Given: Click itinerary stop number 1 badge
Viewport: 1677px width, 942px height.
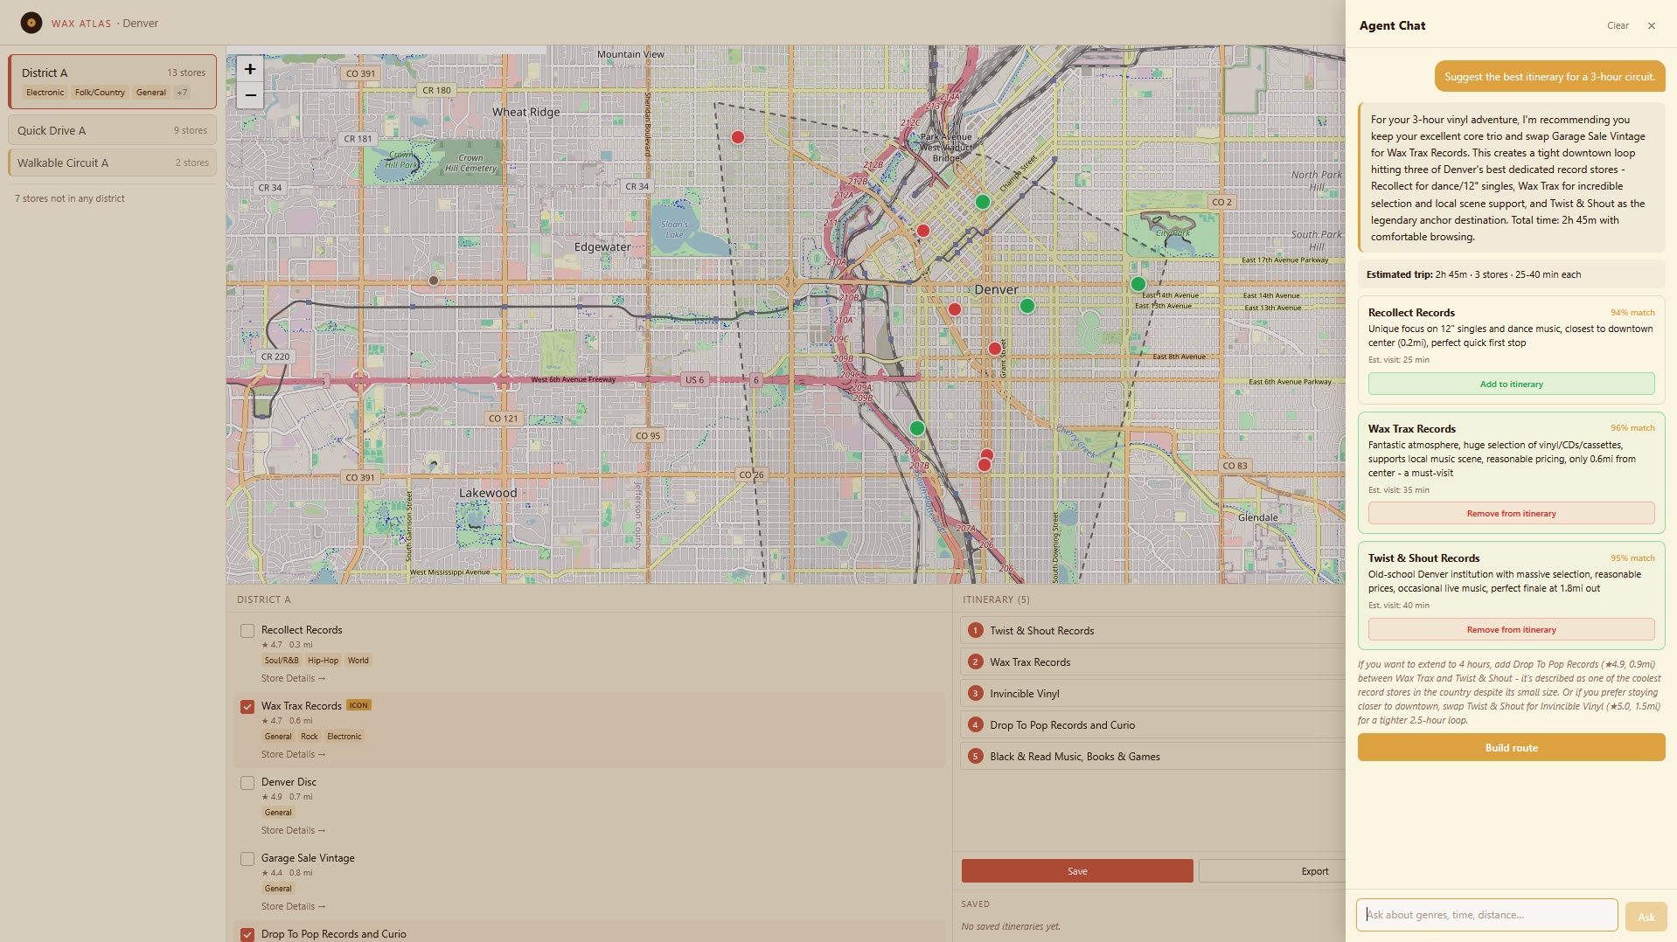Looking at the screenshot, I should (976, 630).
